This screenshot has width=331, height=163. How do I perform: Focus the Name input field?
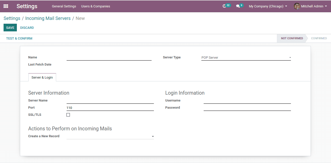coord(109,58)
